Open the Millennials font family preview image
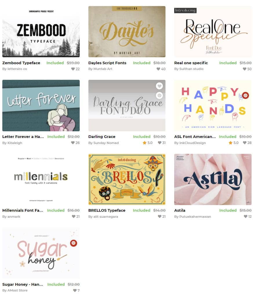The width and height of the screenshot is (253, 297). 41,179
